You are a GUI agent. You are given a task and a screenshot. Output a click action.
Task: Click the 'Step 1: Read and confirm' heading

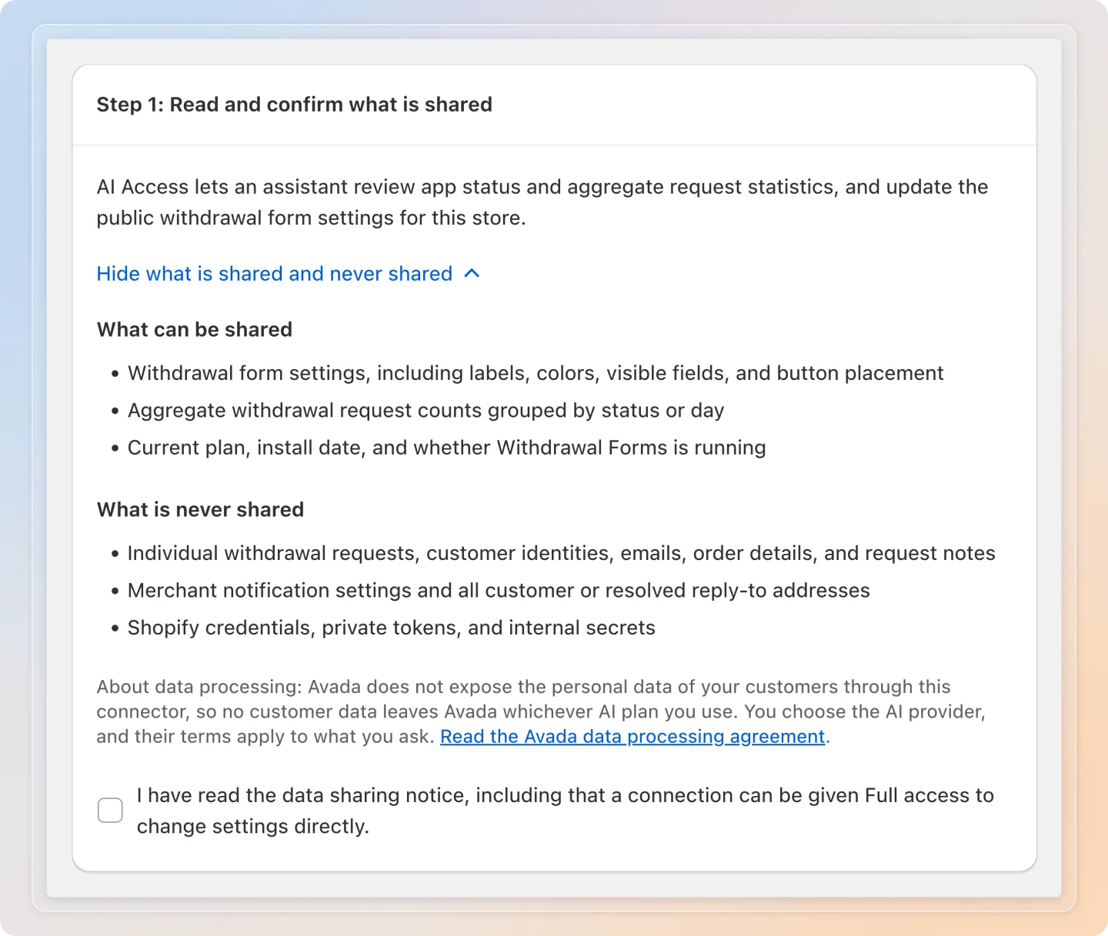pyautogui.click(x=294, y=105)
